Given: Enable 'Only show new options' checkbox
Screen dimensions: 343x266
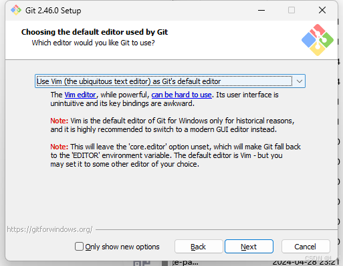Looking at the screenshot, I should (79, 247).
